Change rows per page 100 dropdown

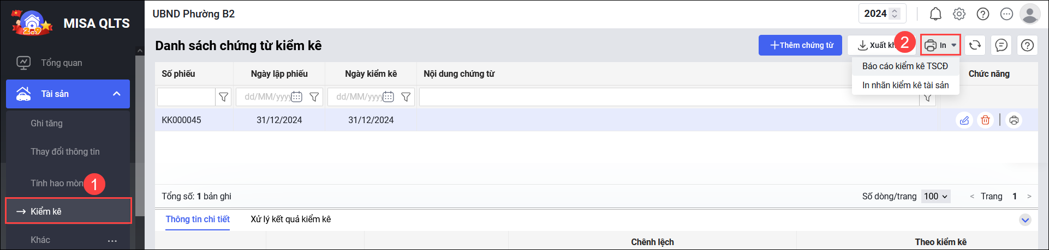936,196
